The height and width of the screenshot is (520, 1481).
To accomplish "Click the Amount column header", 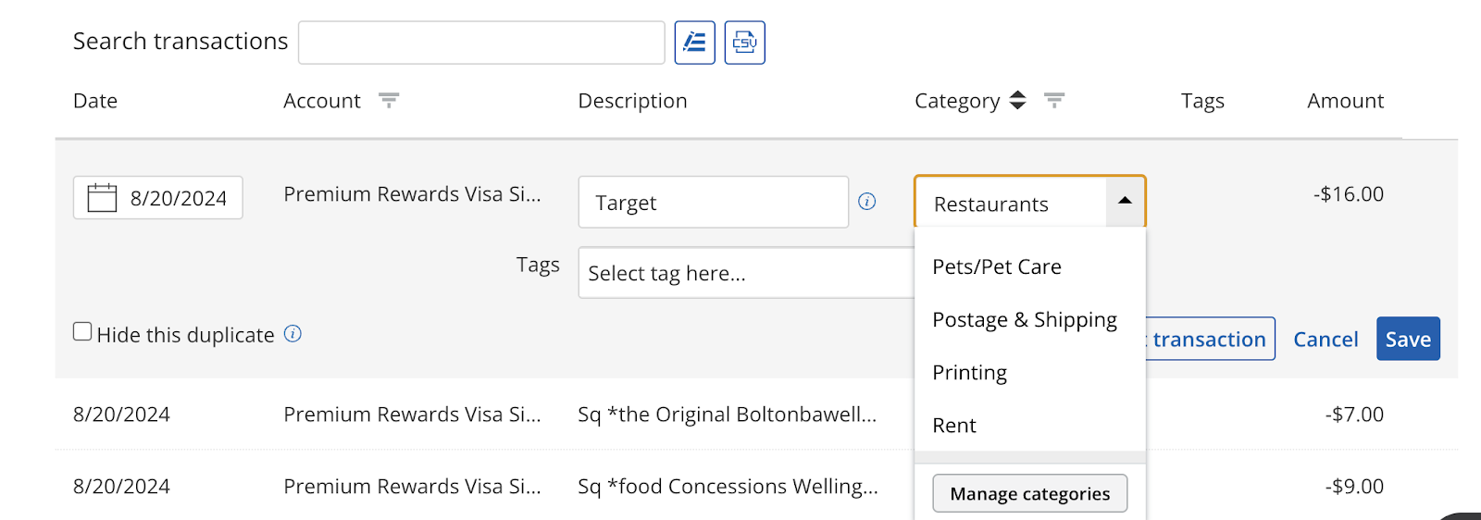I will click(1345, 101).
